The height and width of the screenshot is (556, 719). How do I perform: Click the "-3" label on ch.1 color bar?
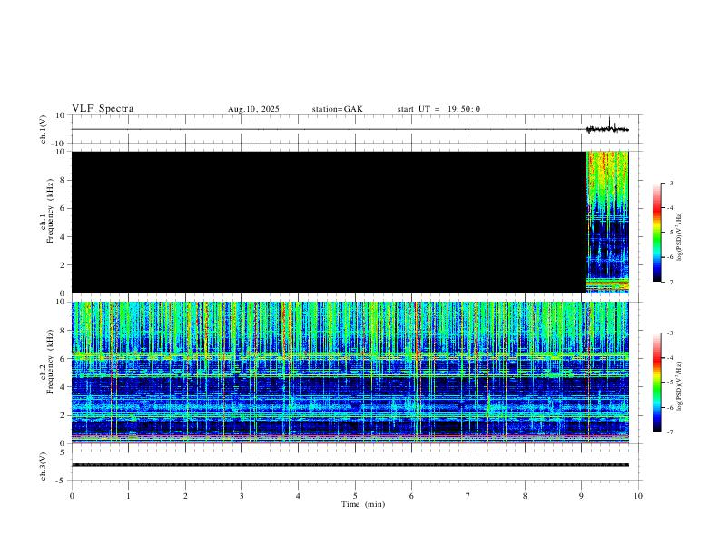(x=669, y=183)
